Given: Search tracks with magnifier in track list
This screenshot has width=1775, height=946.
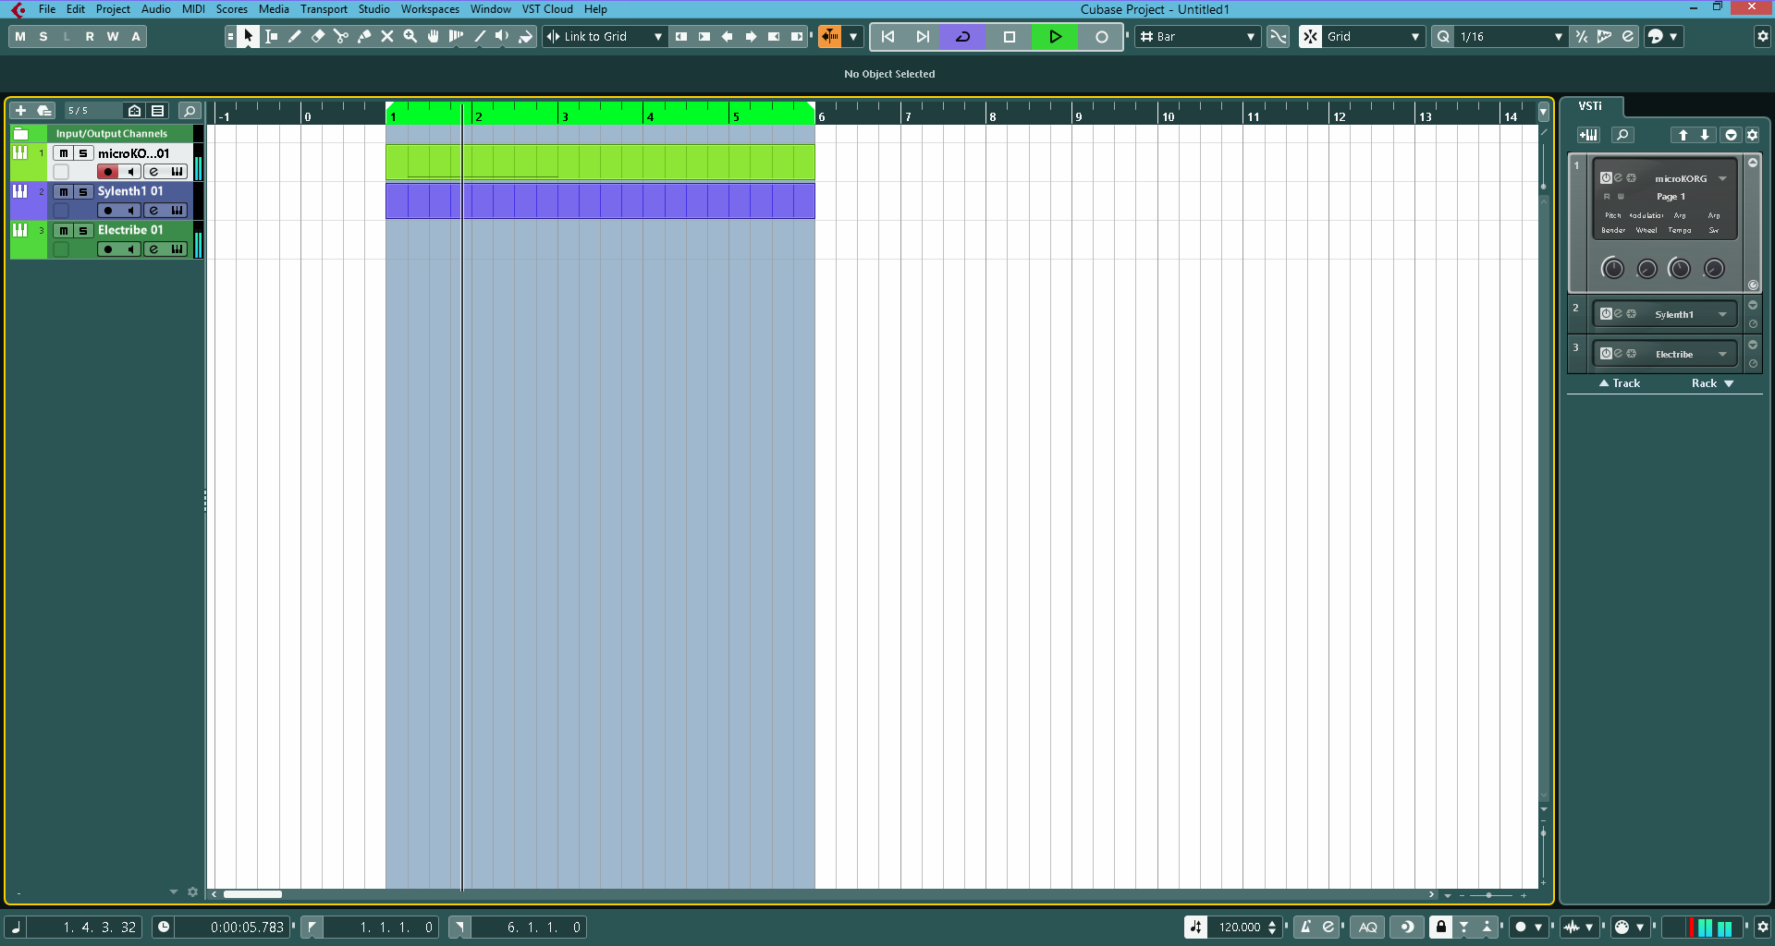Looking at the screenshot, I should pyautogui.click(x=190, y=111).
